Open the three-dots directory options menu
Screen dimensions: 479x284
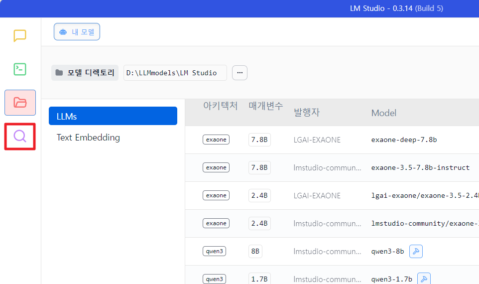coord(240,73)
